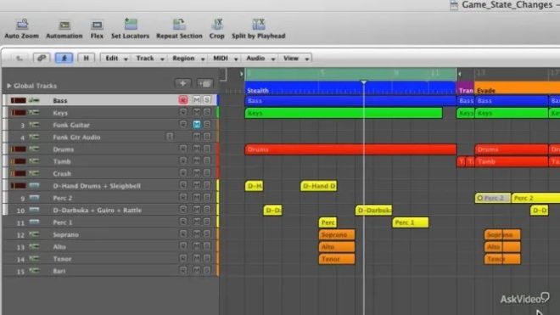Viewport: 560px width, 315px height.
Task: Toggle the H hide view button
Action: click(x=86, y=58)
